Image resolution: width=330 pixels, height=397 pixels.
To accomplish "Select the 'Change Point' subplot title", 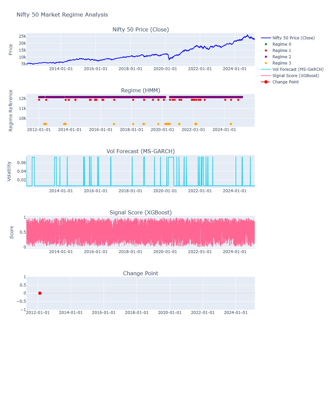I will pyautogui.click(x=140, y=273).
